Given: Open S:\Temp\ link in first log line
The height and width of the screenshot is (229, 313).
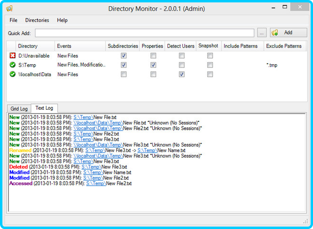Looking at the screenshot, I should (x=83, y=117).
